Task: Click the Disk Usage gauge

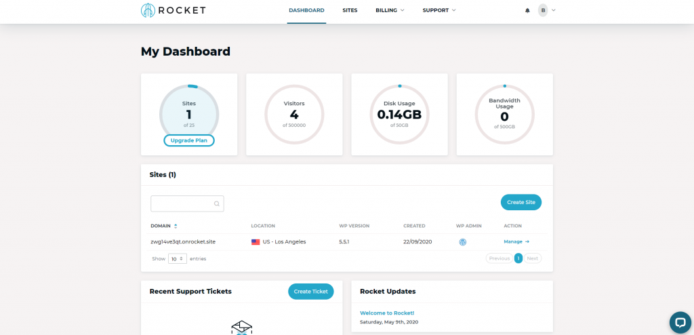Action: tap(399, 115)
